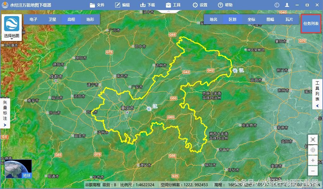Click the 水经注 app logo icon
323x189 pixels.
point(4,5)
